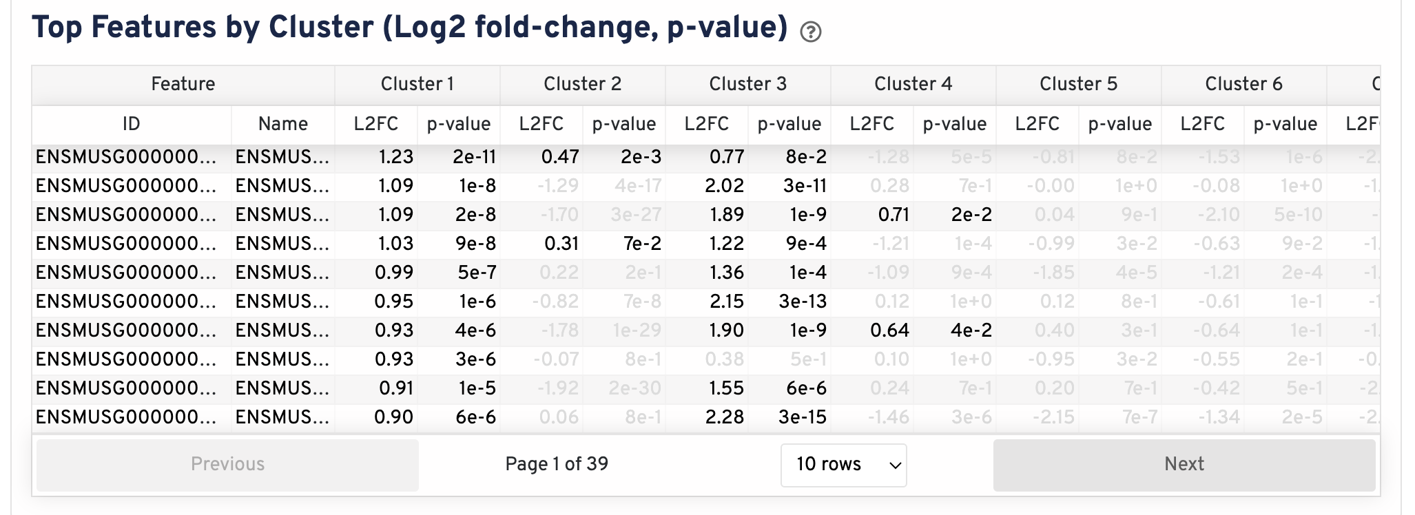Click the Cluster 2 L2FC header
The image size is (1415, 515).
coord(541,124)
